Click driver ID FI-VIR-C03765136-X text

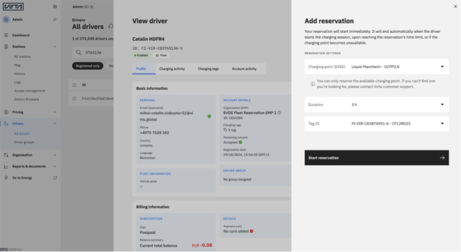coord(157,48)
